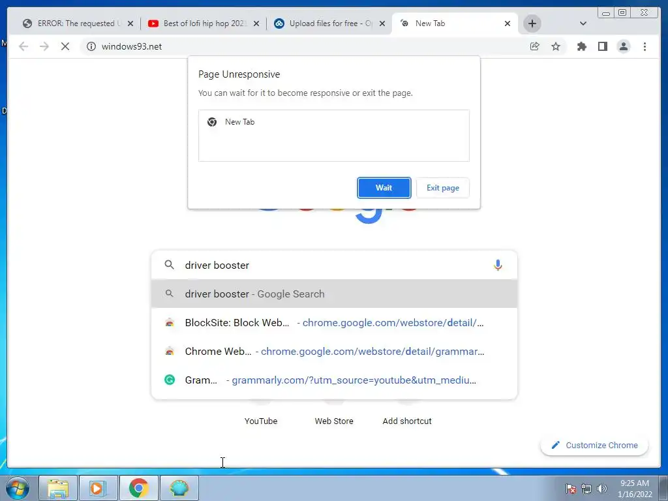Open network tray icon
The width and height of the screenshot is (668, 501).
click(x=586, y=489)
